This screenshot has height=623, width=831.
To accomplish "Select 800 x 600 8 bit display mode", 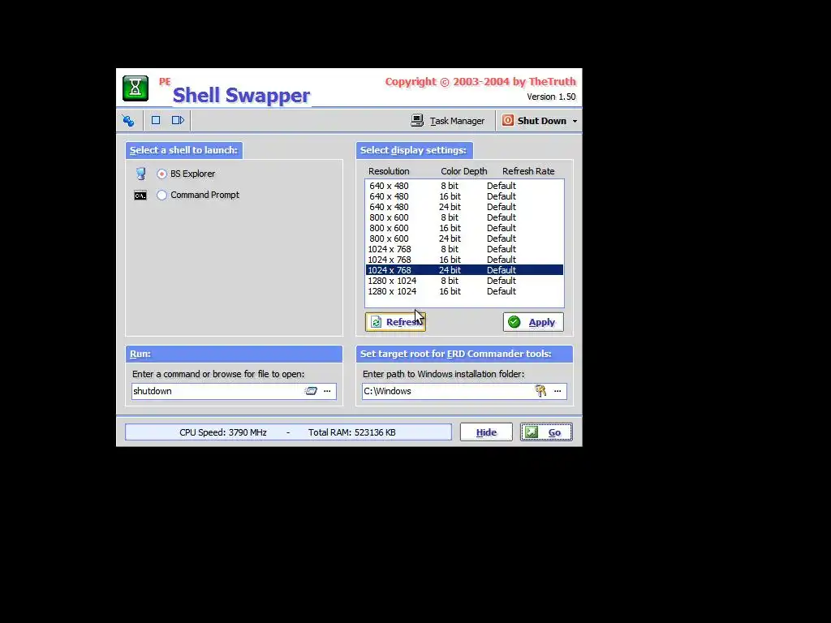I will point(464,217).
